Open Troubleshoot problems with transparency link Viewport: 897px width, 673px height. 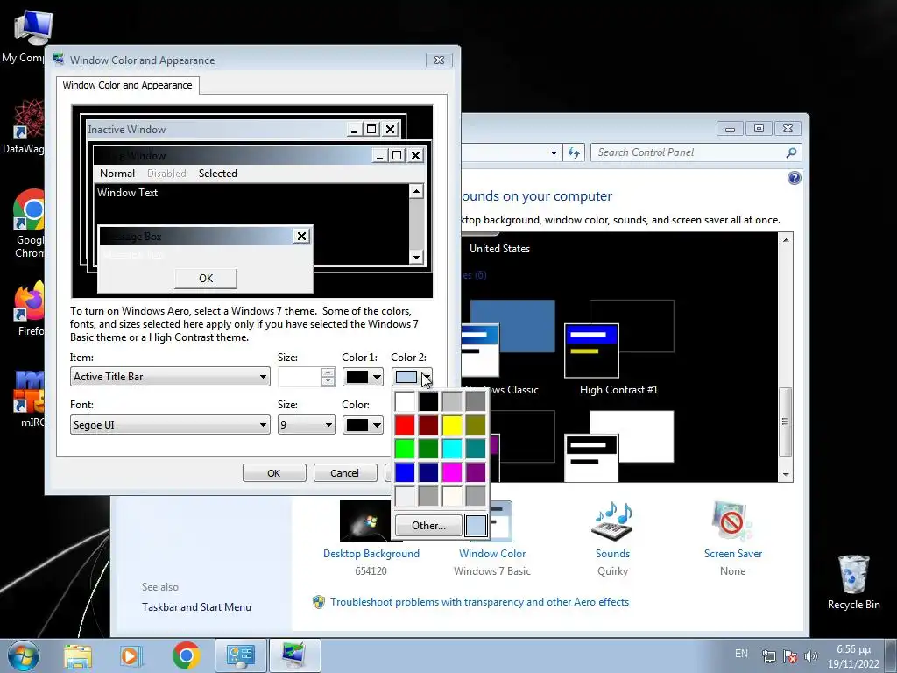tap(479, 602)
